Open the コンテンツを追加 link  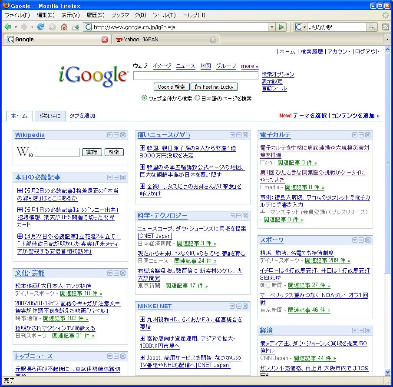(x=355, y=115)
